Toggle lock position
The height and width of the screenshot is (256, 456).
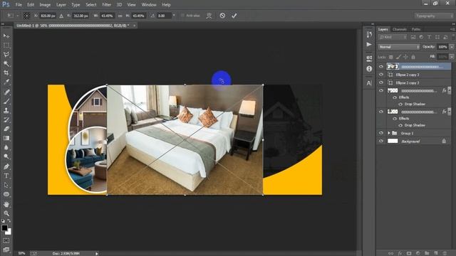[405, 57]
